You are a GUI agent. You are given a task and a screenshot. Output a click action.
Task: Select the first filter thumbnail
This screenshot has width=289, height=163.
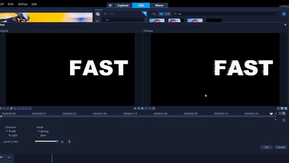(x=157, y=20)
